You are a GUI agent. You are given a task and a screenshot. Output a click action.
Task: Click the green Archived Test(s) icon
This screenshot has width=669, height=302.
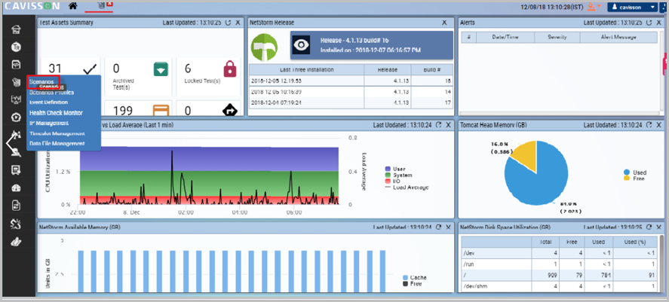161,69
